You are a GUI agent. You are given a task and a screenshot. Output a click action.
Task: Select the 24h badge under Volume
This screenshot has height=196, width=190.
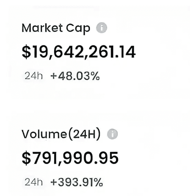point(33,182)
